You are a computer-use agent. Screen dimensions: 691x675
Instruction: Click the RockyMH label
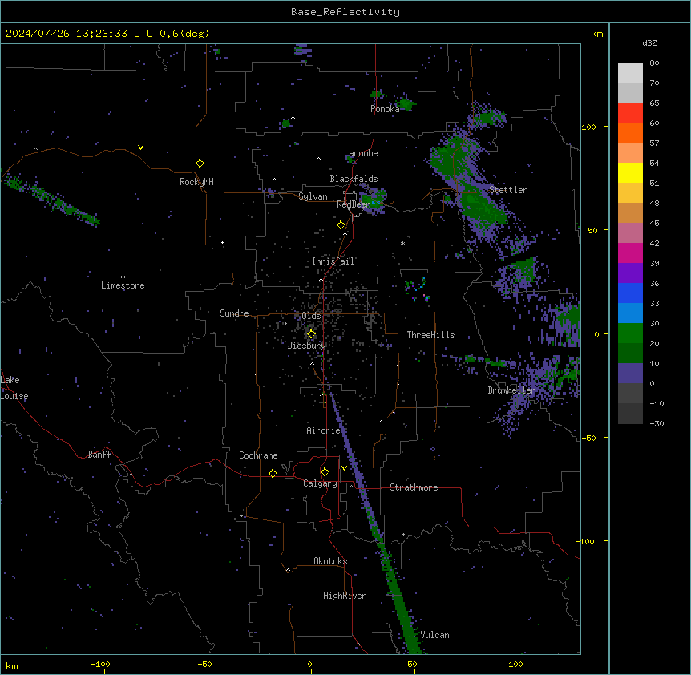(196, 182)
